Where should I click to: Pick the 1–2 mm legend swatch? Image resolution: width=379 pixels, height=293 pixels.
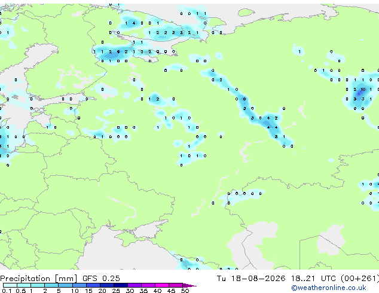tap(38, 285)
